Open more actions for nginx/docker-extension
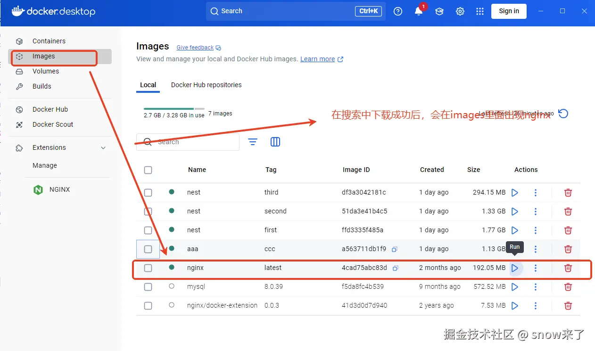 [536, 306]
